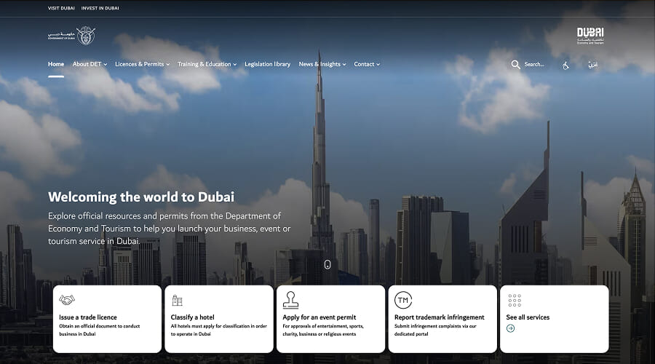Expand the Training & Education menu
Viewport: 655px width, 364px height.
tap(207, 64)
